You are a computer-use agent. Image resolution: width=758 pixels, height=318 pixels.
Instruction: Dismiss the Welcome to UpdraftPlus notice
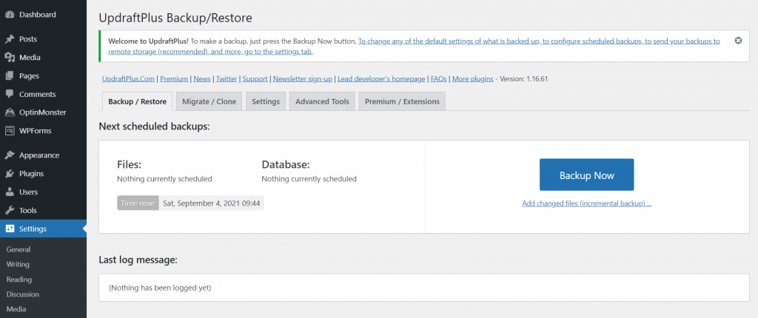[x=738, y=41]
